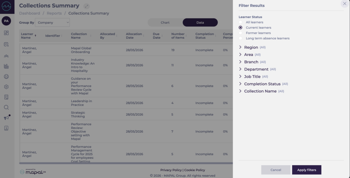This screenshot has height=178, width=350.
Task: Open the Number of Items column menu dots
Action: [186, 36]
